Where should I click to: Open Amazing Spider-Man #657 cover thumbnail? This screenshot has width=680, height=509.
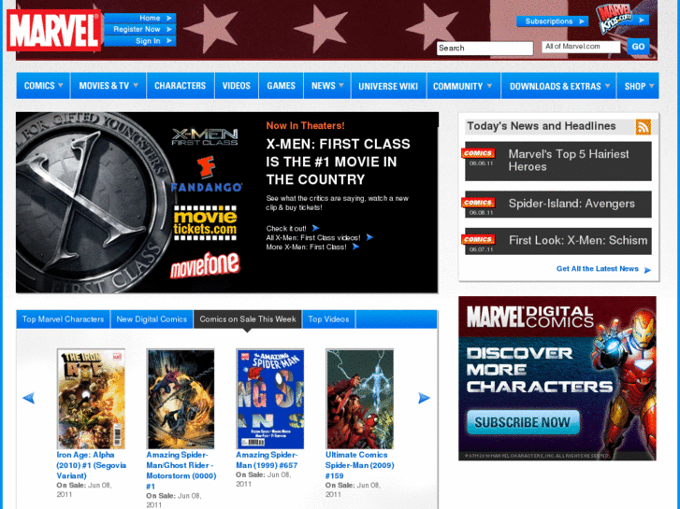(270, 399)
